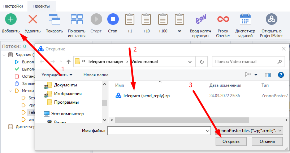Select Этот компьютер in navigation pane
Image resolution: width=290 pixels, height=153 pixels.
[x=67, y=114]
